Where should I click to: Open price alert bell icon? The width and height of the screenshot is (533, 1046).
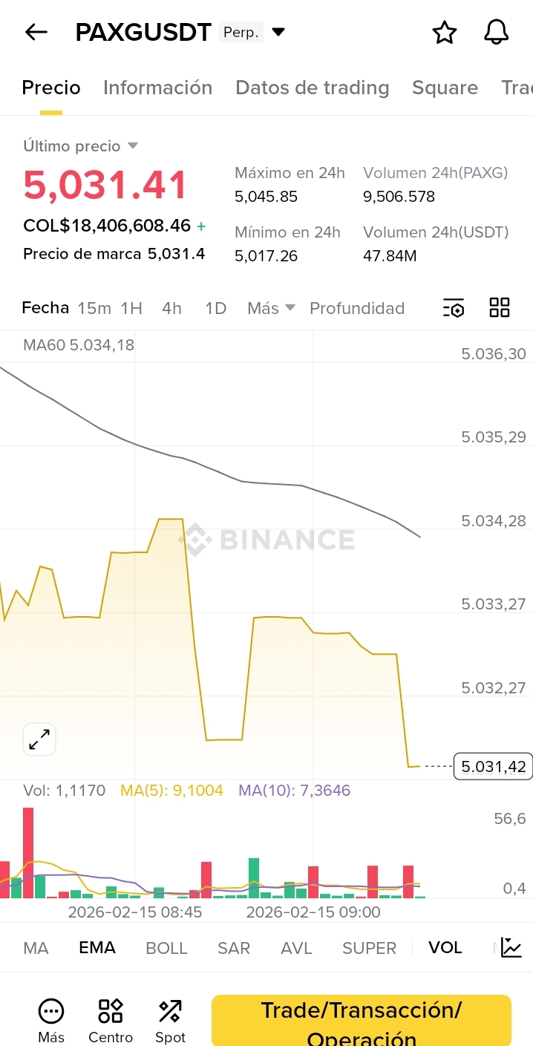[x=496, y=33]
